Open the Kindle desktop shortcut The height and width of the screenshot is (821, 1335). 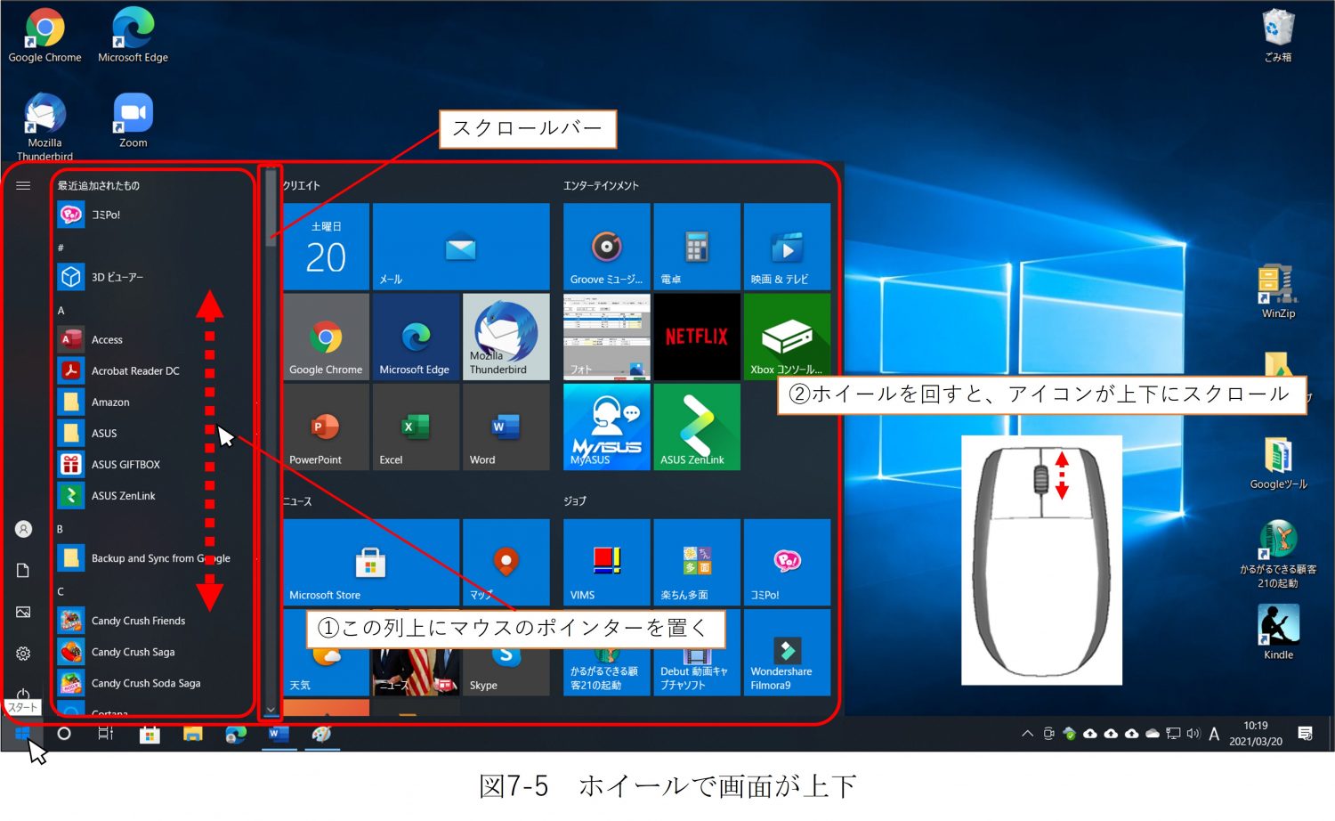[x=1278, y=632]
